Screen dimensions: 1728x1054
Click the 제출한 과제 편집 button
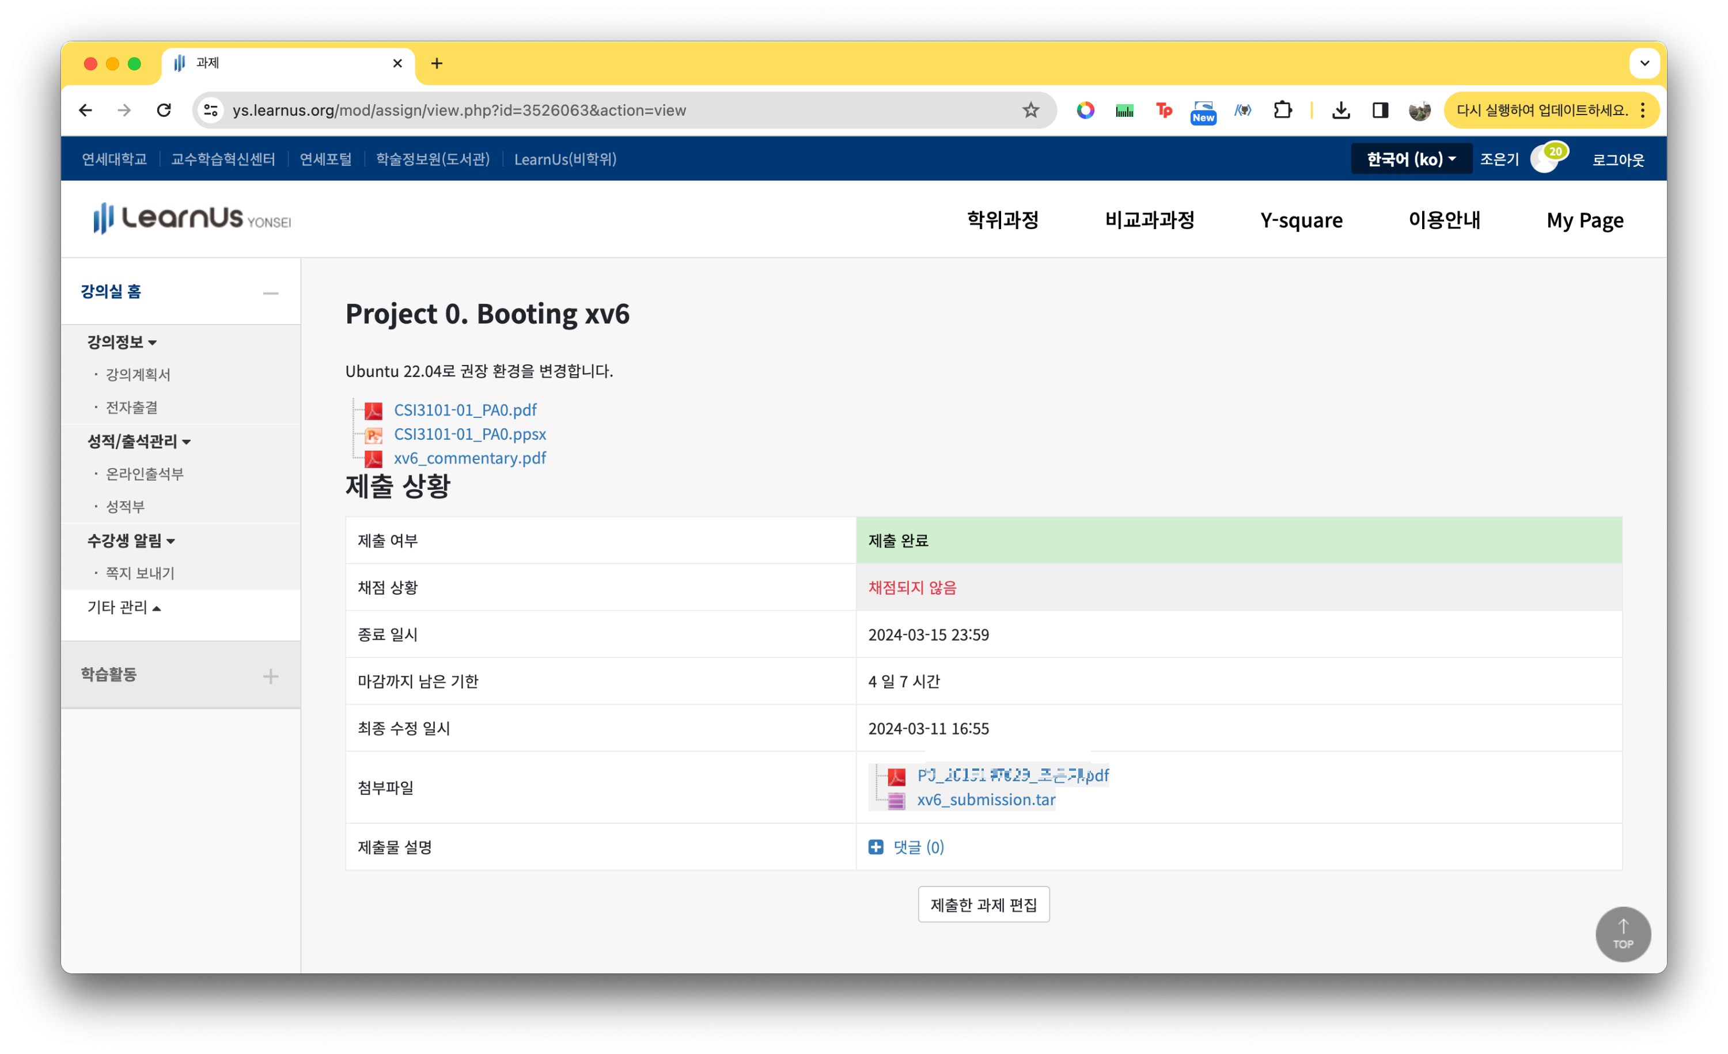(983, 904)
